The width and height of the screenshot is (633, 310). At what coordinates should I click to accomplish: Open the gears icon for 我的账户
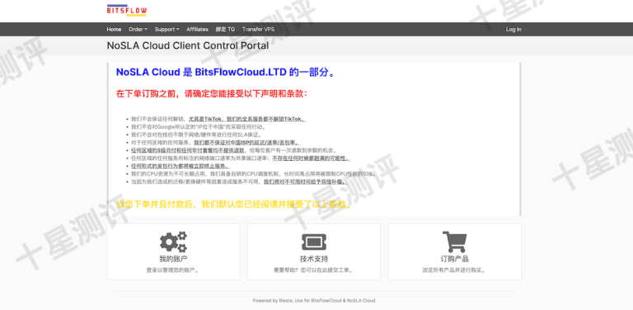[x=173, y=242]
